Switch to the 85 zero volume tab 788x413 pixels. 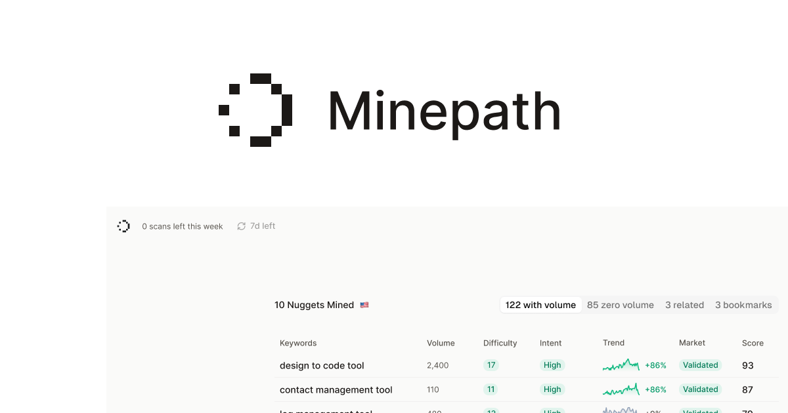tap(621, 305)
